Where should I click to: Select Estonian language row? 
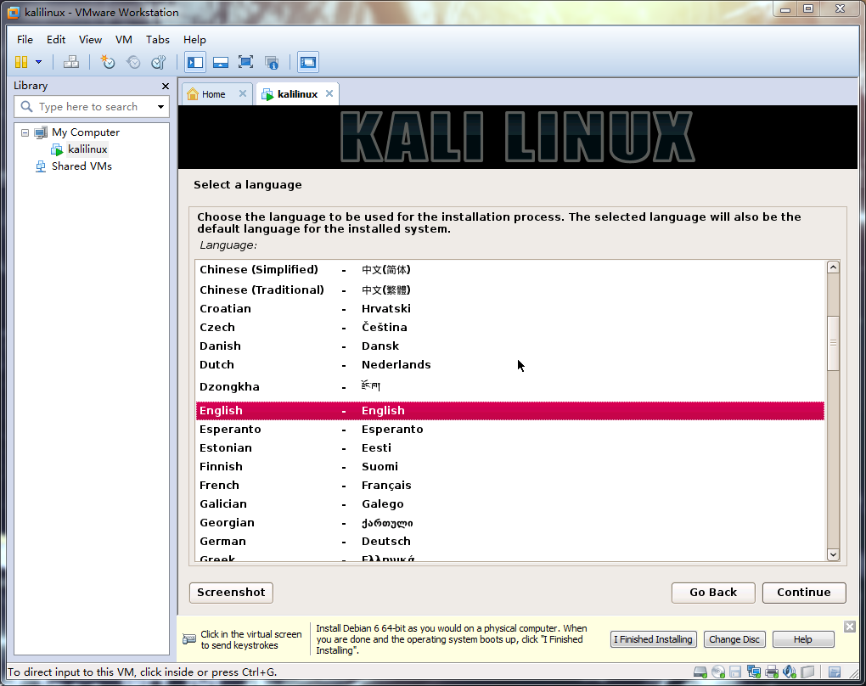(509, 448)
